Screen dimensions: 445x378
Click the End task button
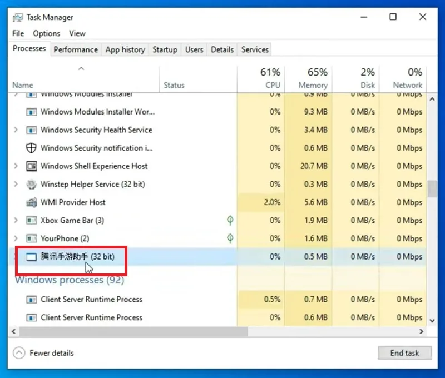[405, 353]
